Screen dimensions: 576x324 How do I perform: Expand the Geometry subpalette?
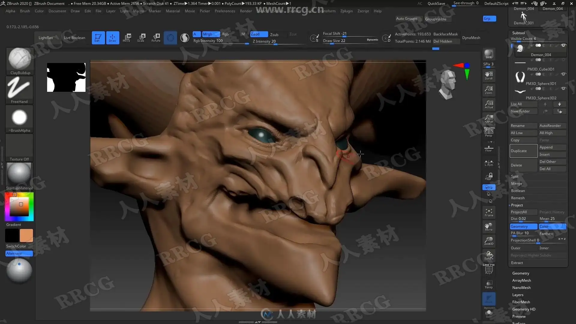click(520, 273)
